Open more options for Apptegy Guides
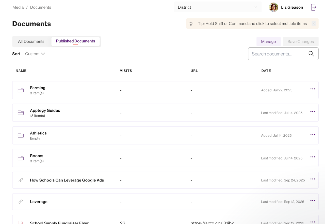 pyautogui.click(x=313, y=112)
